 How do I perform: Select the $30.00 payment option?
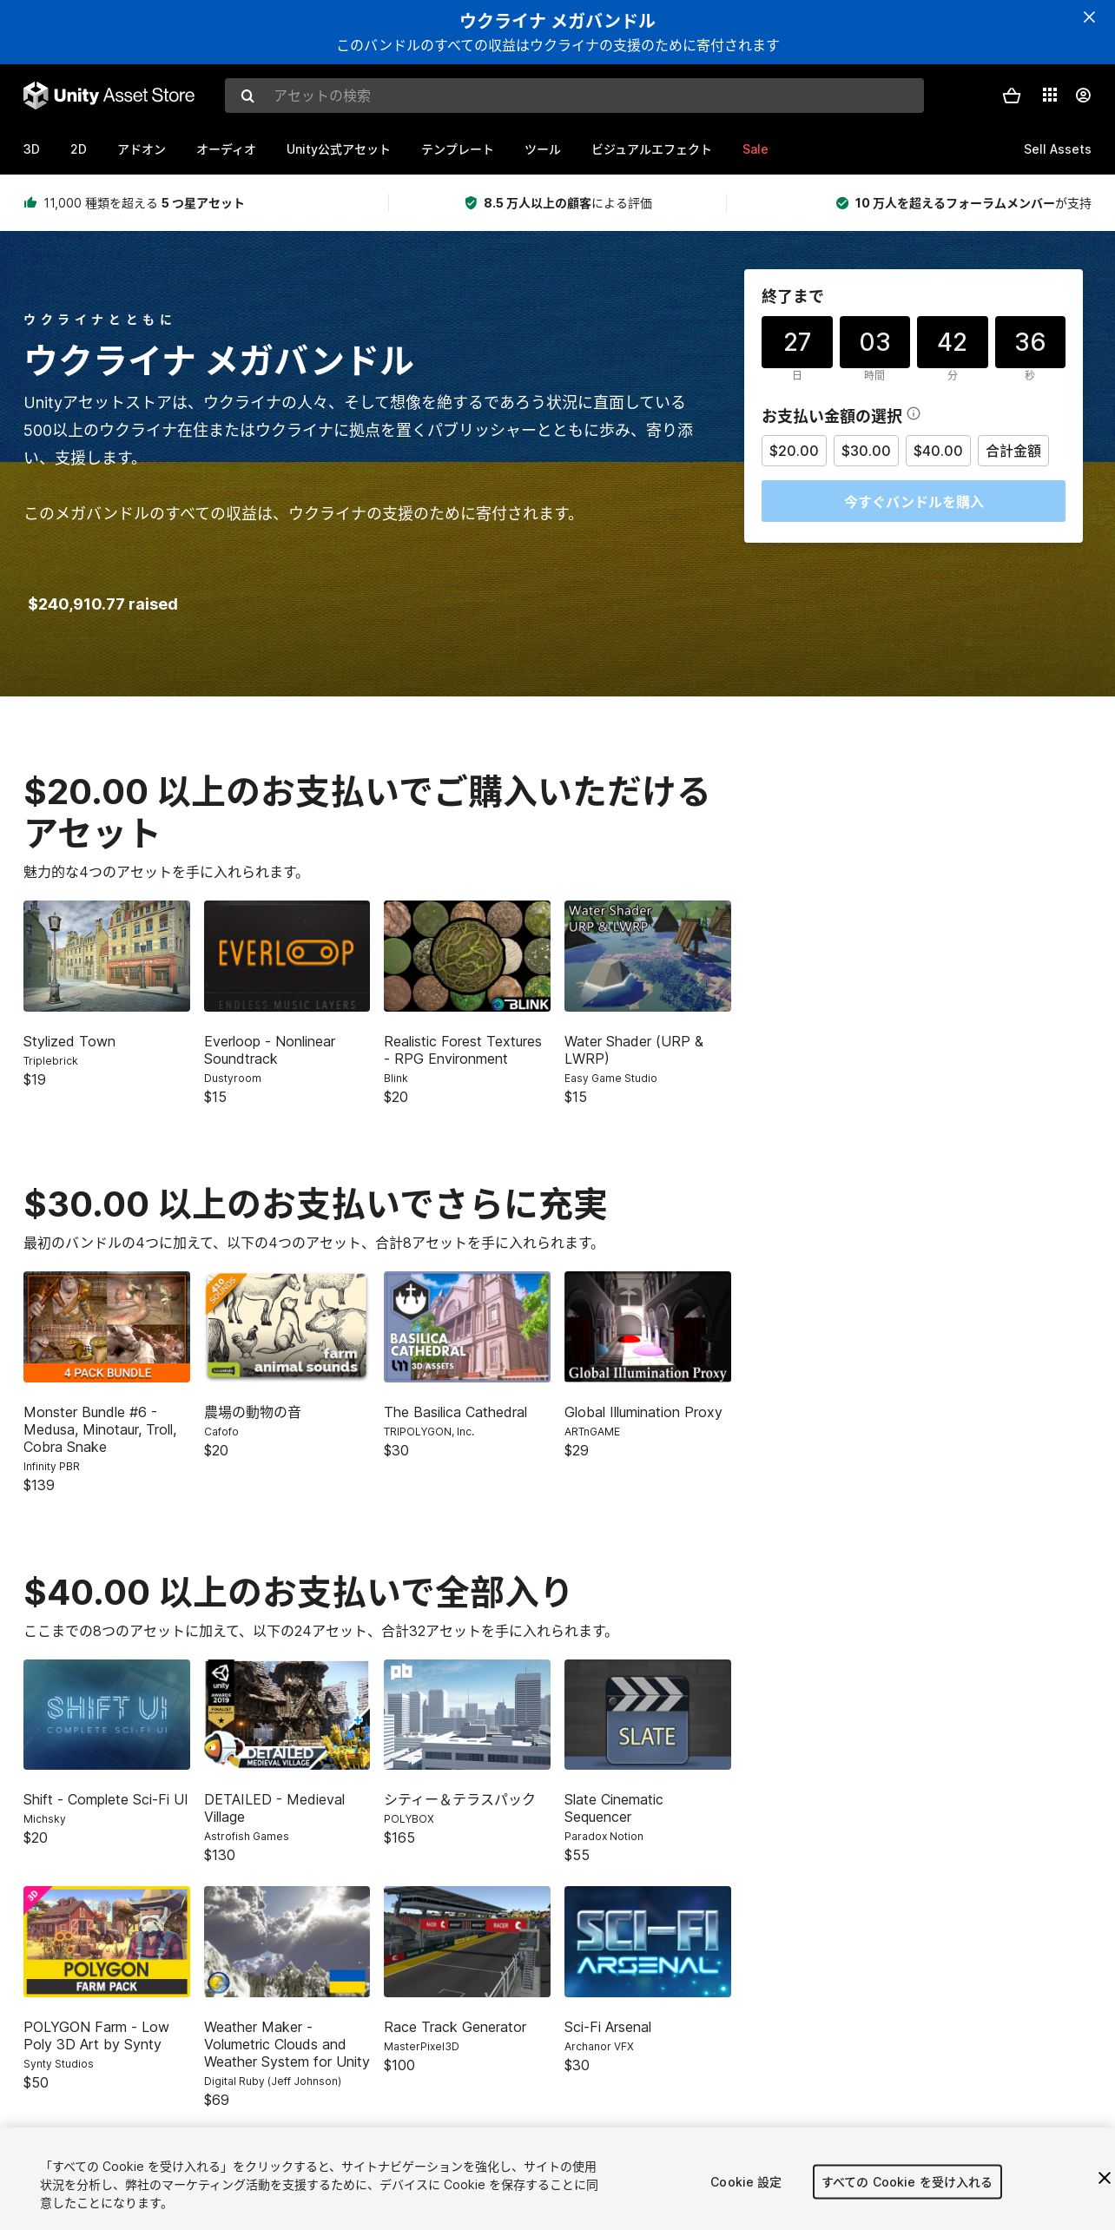866,451
